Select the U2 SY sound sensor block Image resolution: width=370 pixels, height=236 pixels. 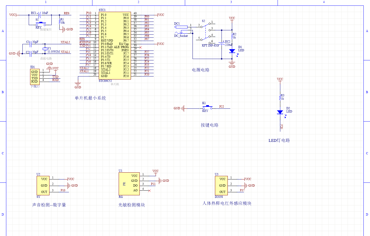[x=43, y=185]
